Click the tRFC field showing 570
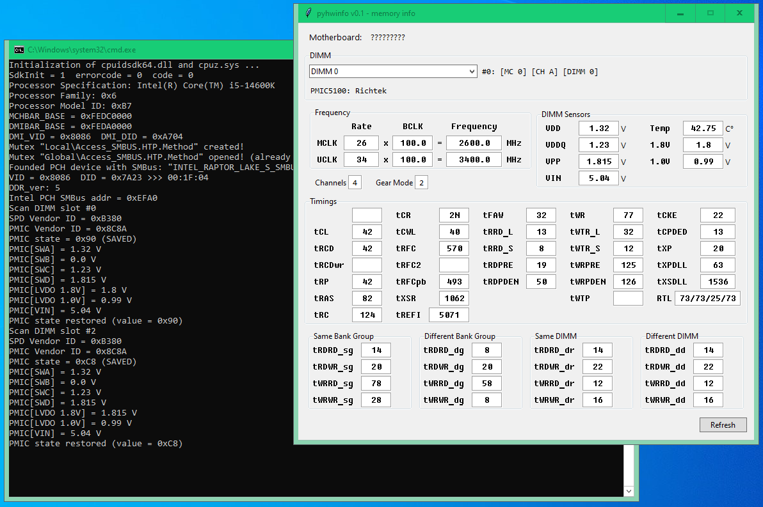Image resolution: width=763 pixels, height=507 pixels. tap(454, 249)
